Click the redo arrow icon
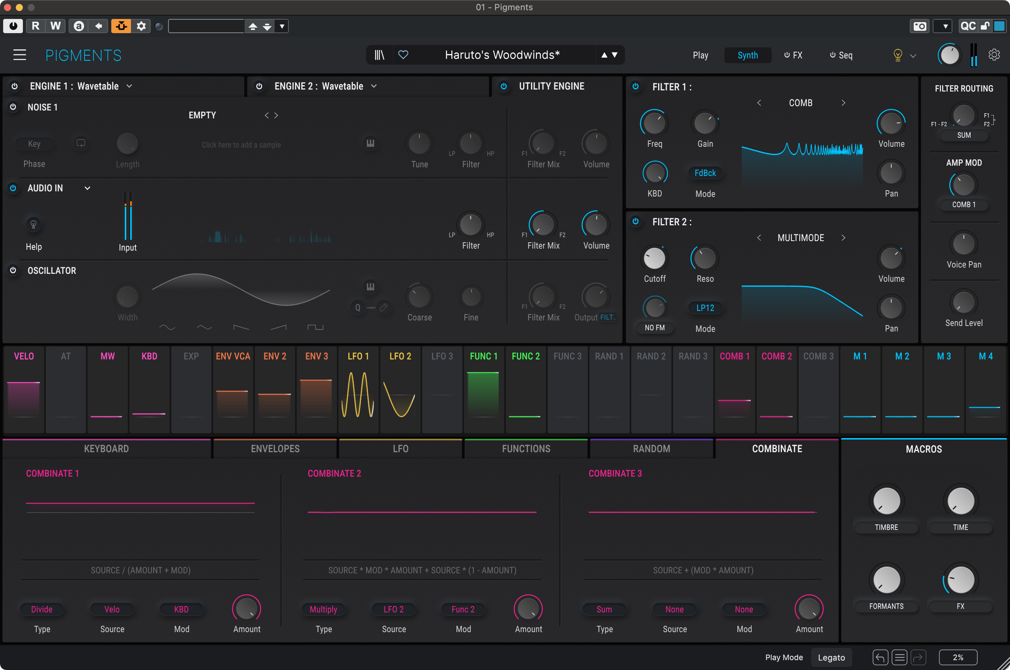1010x670 pixels. pos(918,657)
